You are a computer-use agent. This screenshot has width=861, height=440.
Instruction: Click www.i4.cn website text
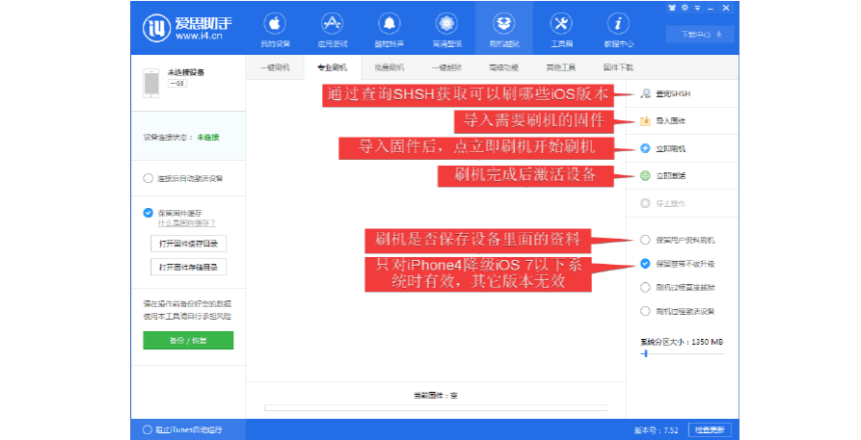tap(199, 37)
